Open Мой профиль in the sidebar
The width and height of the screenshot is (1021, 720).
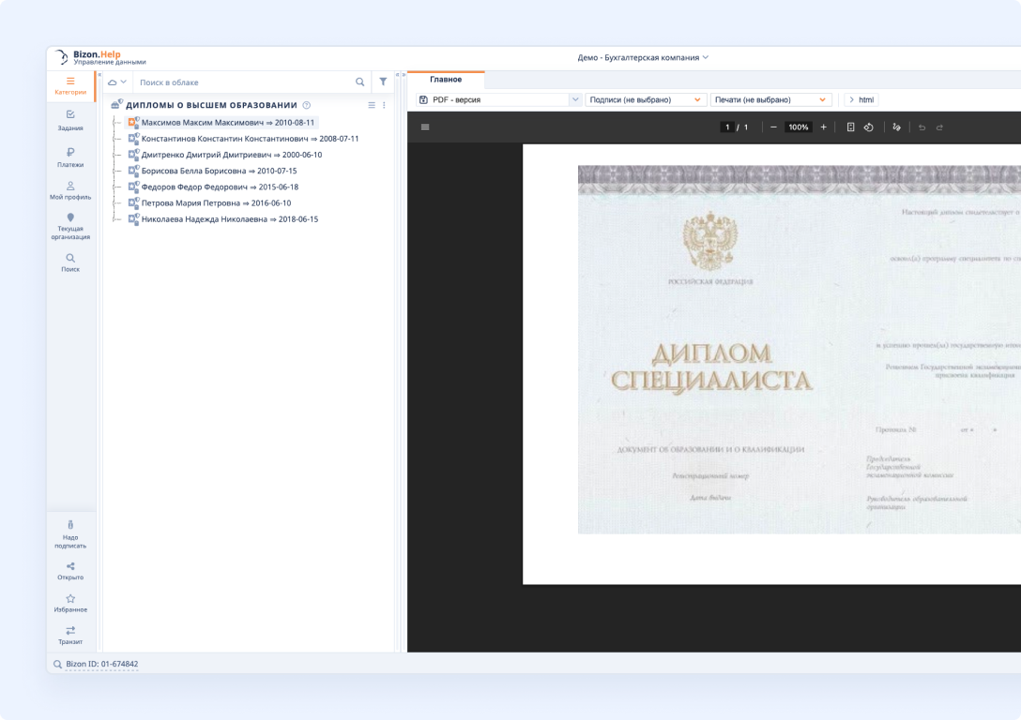(x=70, y=190)
